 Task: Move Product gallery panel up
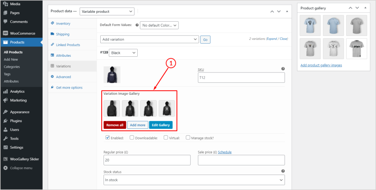350,8
